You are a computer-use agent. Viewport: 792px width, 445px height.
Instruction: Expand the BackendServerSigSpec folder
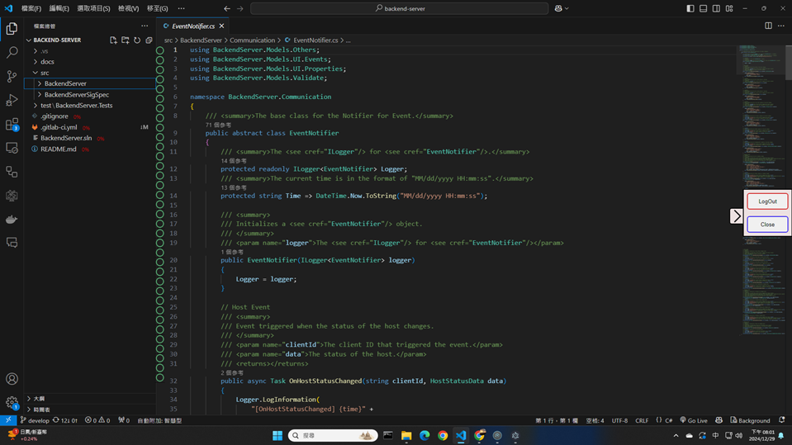76,95
